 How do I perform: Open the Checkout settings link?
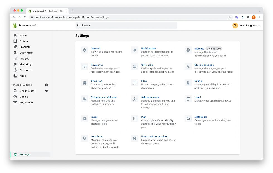(x=96, y=81)
